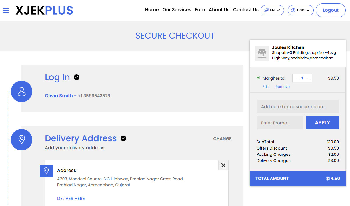Click the Enter Promo input field

[x=279, y=122]
